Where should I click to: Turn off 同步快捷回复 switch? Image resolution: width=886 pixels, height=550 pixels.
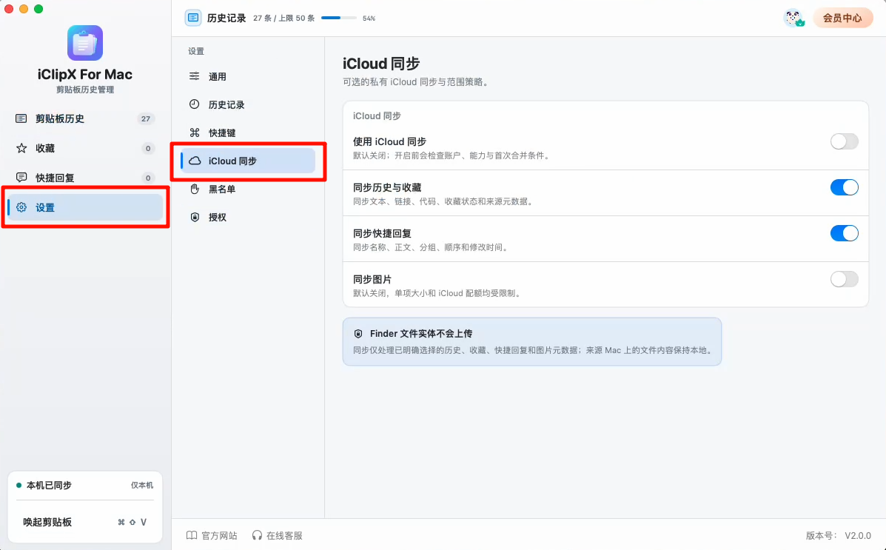point(845,233)
